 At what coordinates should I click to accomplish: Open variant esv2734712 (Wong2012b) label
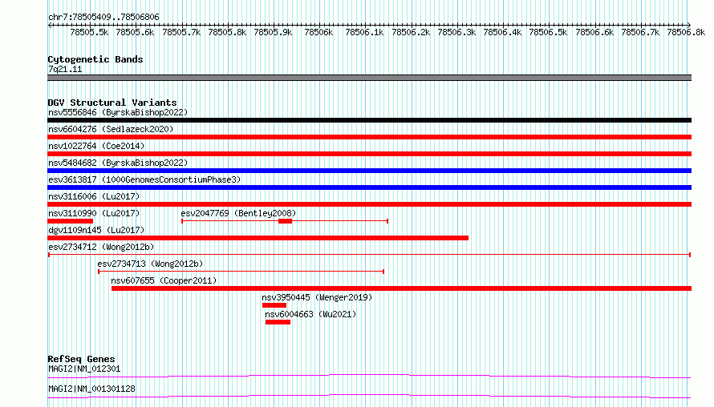pos(101,247)
